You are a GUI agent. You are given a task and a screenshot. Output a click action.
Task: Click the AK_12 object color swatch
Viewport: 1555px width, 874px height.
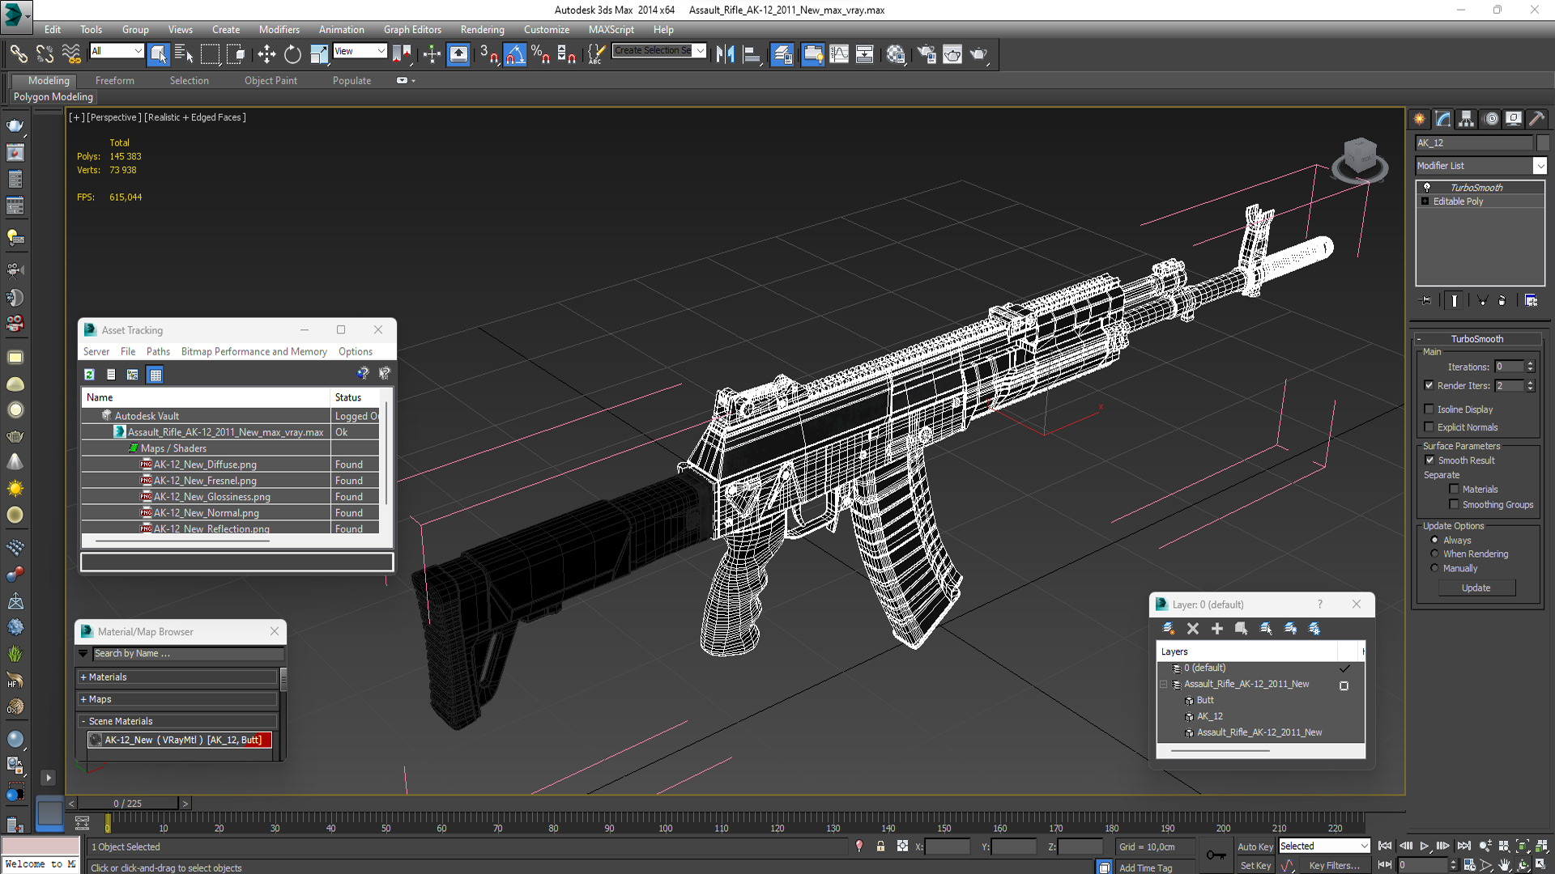[1543, 142]
